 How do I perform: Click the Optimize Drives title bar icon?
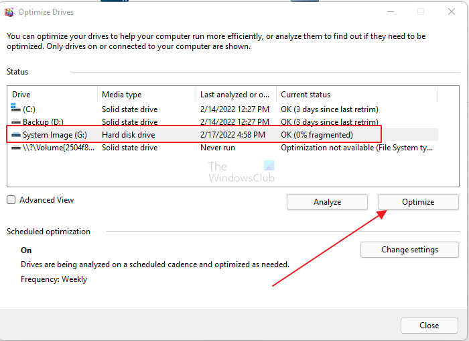(x=9, y=11)
